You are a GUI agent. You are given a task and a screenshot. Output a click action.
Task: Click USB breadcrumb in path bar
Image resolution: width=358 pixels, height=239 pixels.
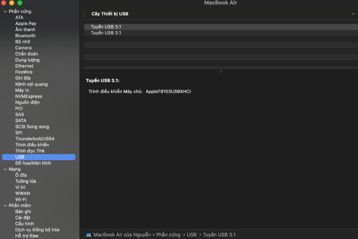point(192,235)
